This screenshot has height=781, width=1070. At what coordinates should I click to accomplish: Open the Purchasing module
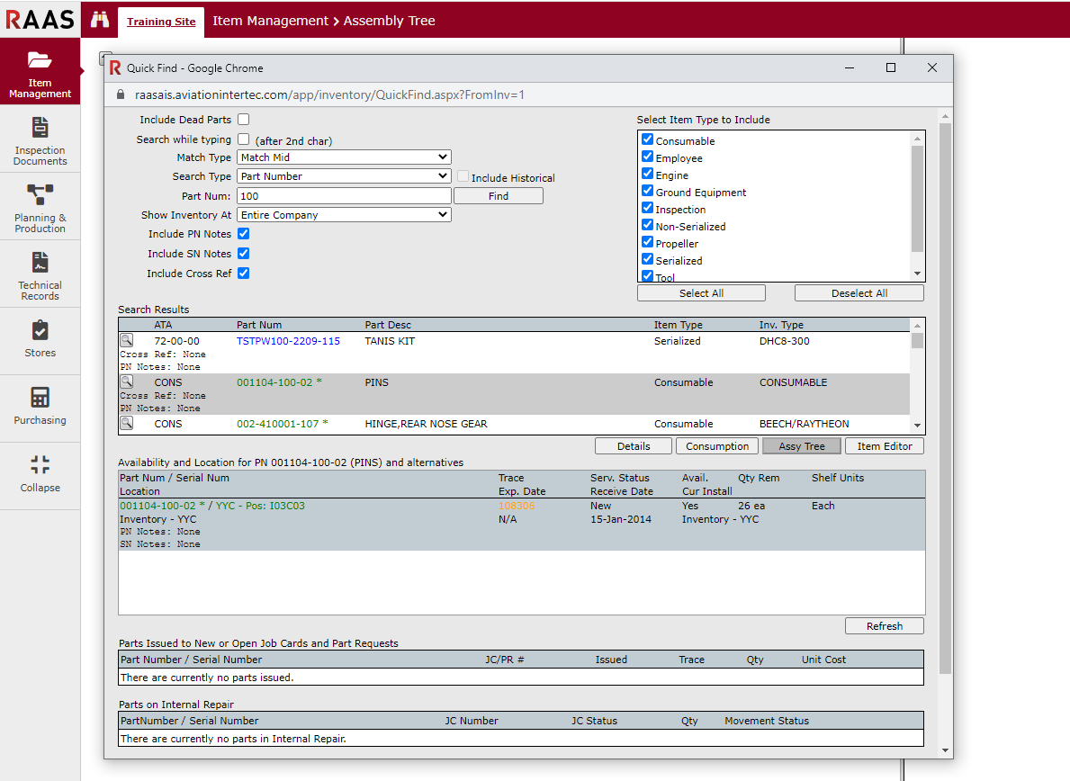pyautogui.click(x=40, y=407)
